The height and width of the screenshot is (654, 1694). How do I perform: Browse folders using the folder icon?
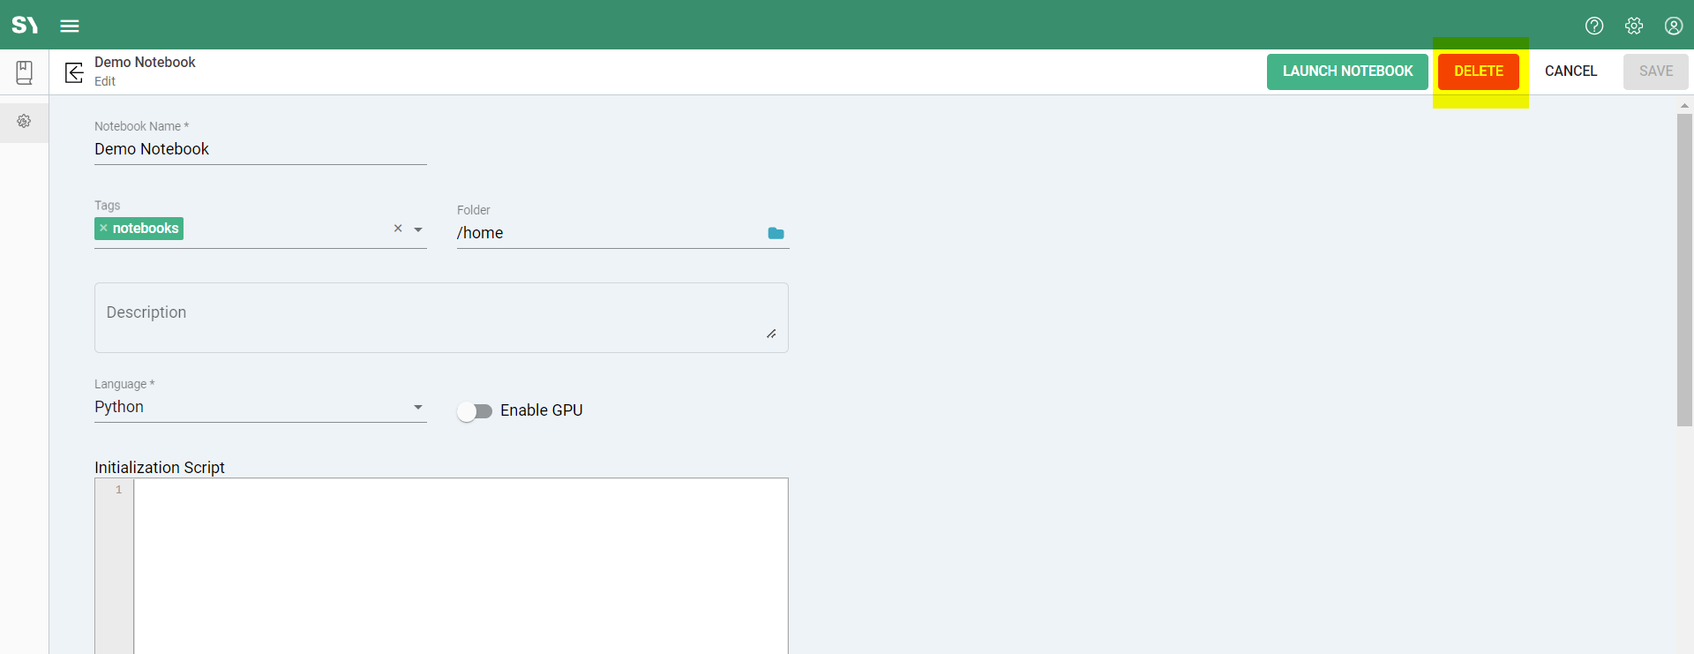pyautogui.click(x=776, y=233)
